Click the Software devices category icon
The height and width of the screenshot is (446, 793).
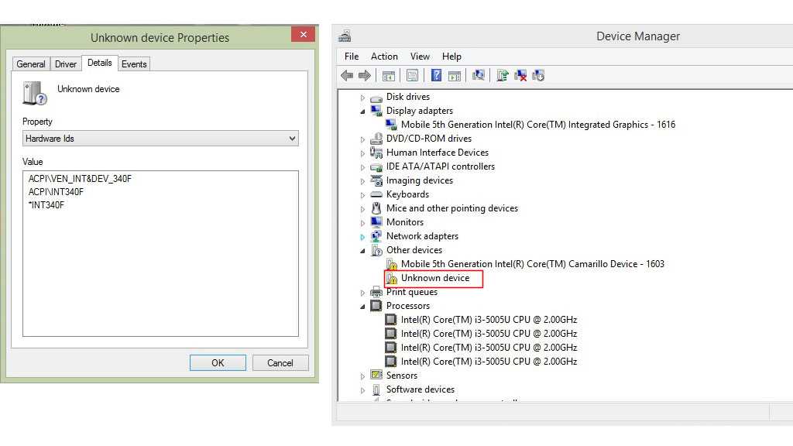pos(376,389)
